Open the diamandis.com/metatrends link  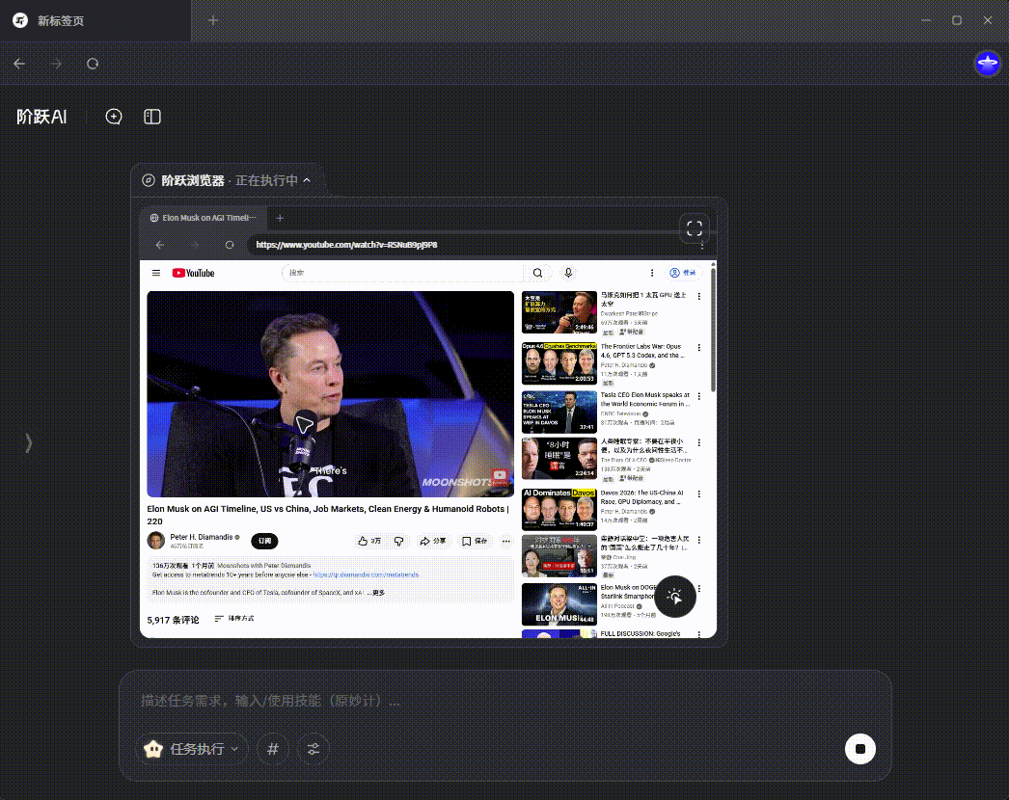click(366, 574)
